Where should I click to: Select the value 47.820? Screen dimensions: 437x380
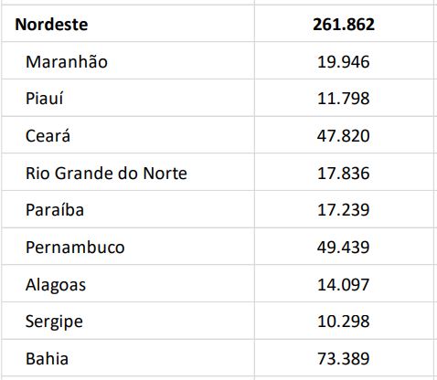tap(344, 135)
